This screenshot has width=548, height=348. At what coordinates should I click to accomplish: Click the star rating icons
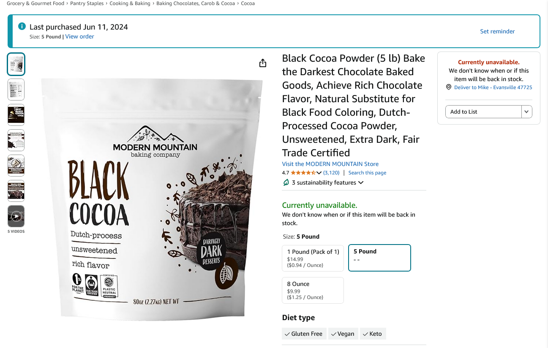click(x=303, y=173)
